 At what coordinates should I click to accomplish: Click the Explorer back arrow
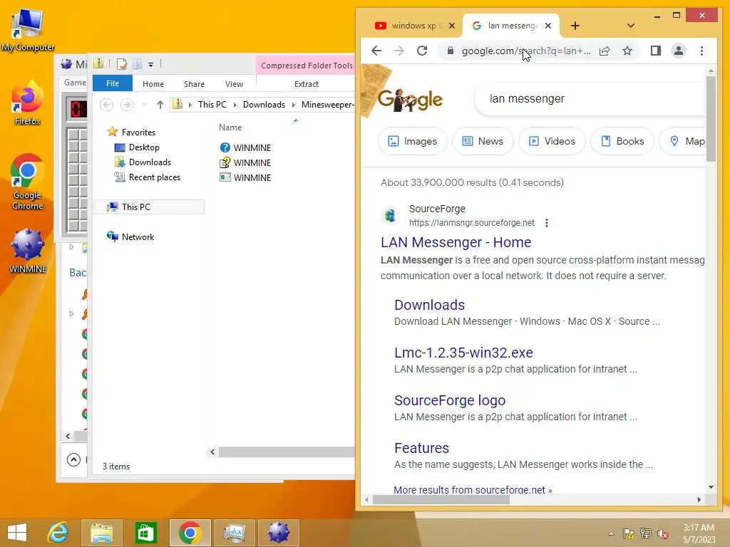(x=107, y=105)
